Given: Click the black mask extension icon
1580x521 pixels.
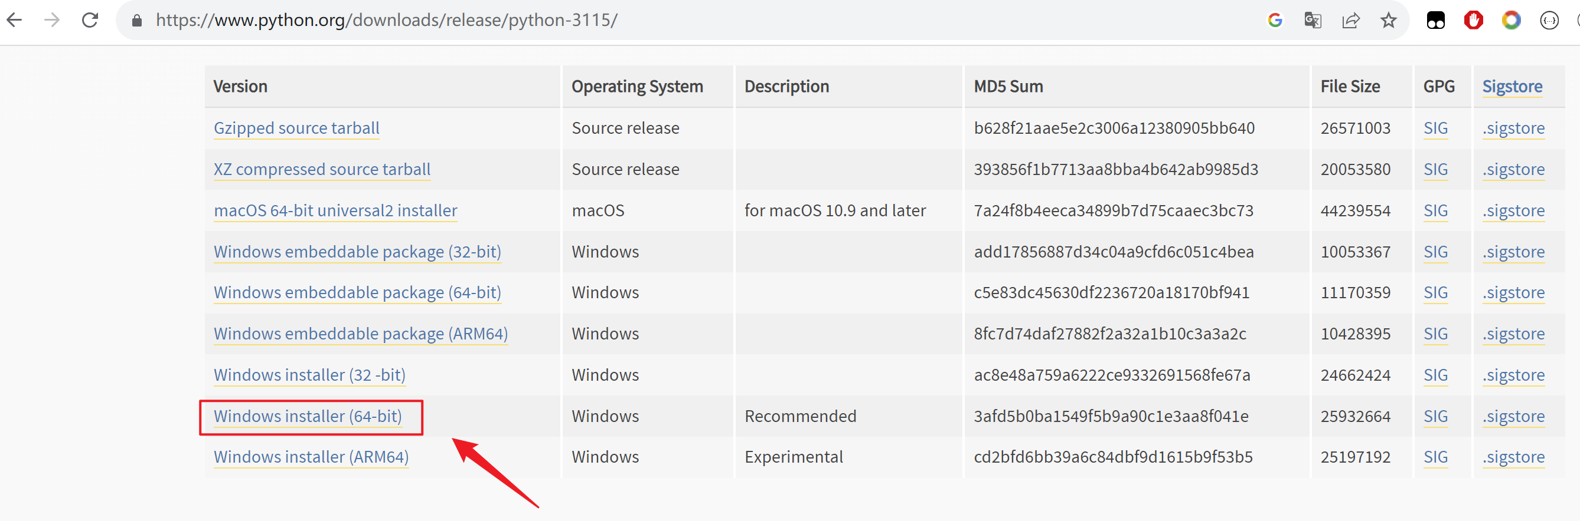Looking at the screenshot, I should (1436, 20).
